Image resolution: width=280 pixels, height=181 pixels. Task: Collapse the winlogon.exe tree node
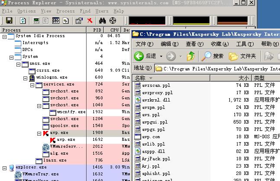coord(25,78)
